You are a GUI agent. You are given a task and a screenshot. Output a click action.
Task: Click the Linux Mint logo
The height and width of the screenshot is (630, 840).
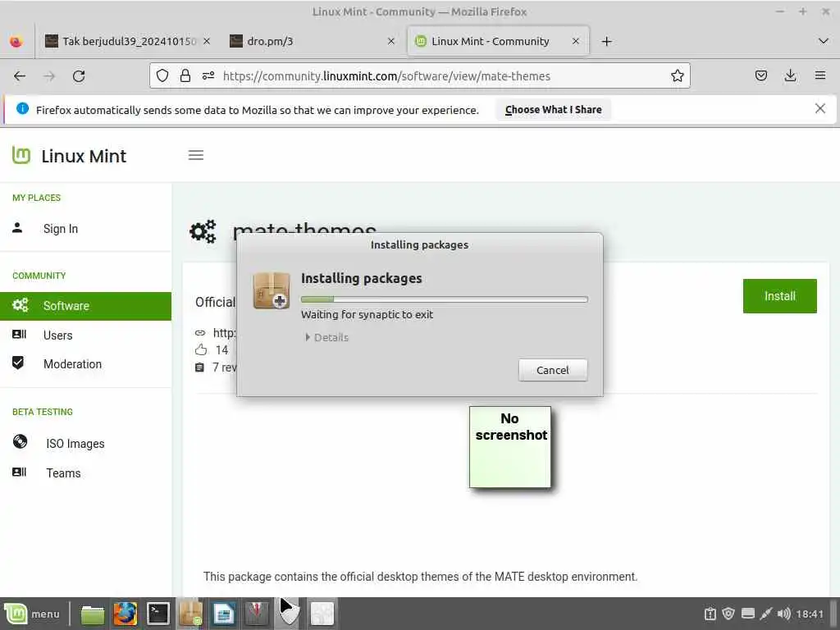(x=69, y=156)
